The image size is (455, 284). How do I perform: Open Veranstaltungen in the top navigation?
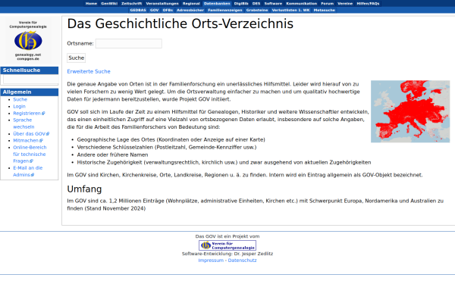click(162, 4)
